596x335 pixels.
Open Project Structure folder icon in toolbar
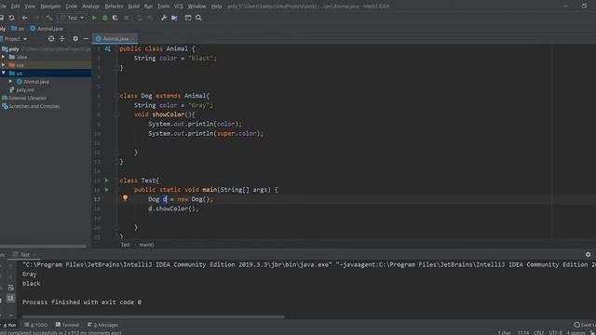(174, 18)
